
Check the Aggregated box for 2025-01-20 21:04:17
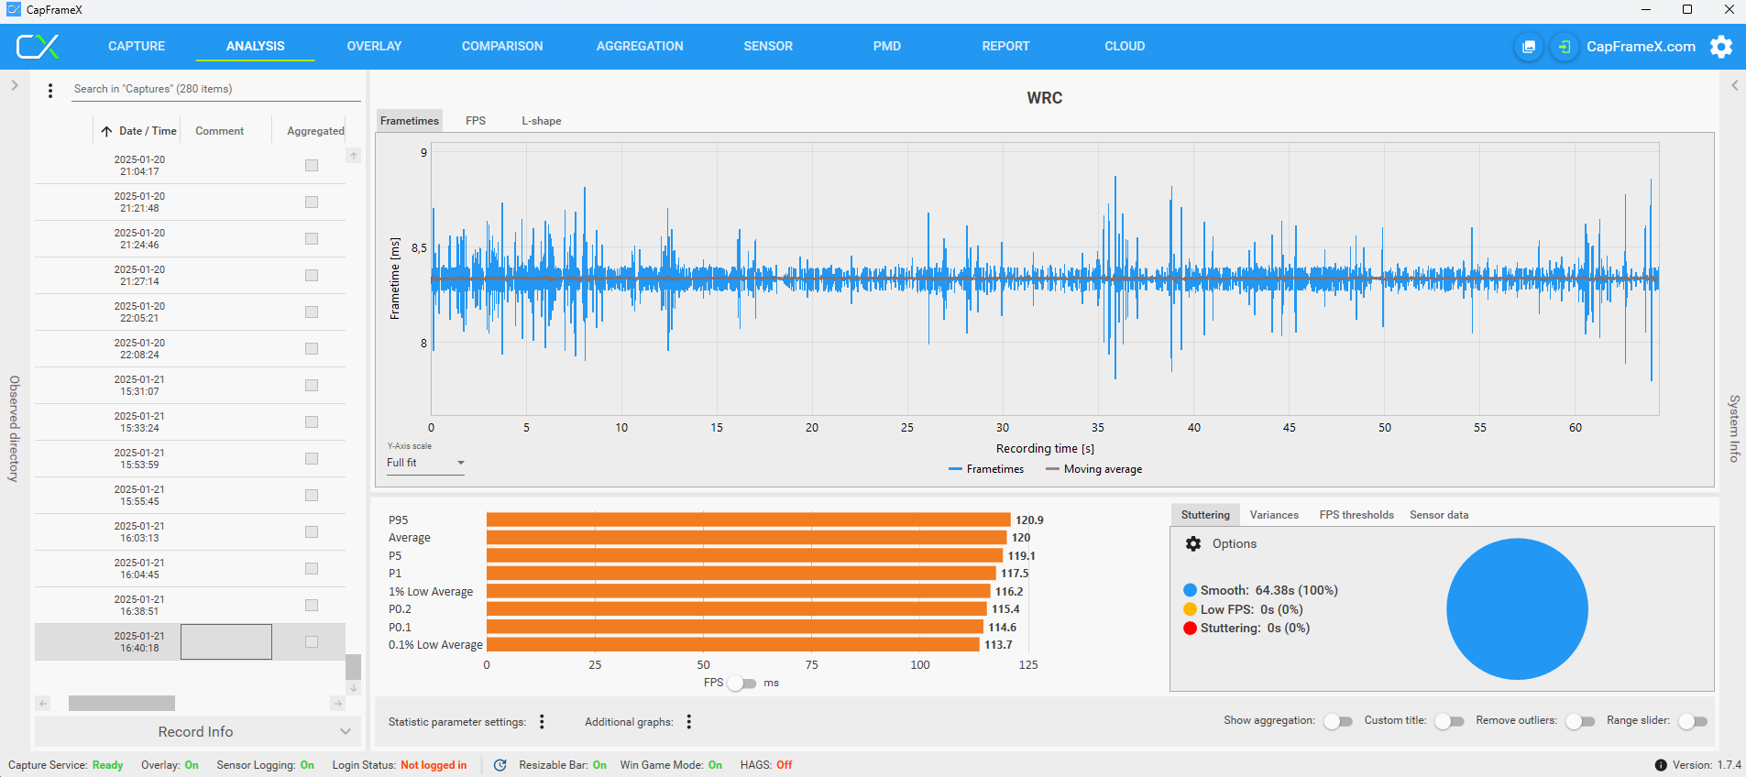(312, 166)
